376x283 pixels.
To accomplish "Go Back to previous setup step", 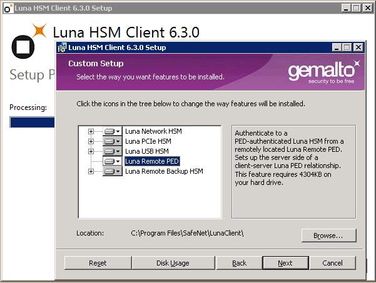I will pyautogui.click(x=239, y=263).
